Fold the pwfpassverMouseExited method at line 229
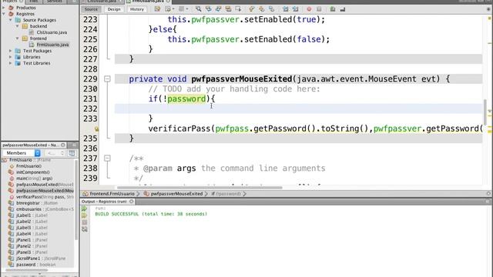Viewport: 493px width, 277px height. 107,78
